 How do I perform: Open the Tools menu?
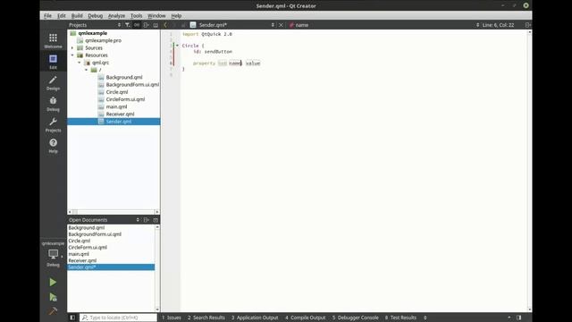pyautogui.click(x=136, y=16)
